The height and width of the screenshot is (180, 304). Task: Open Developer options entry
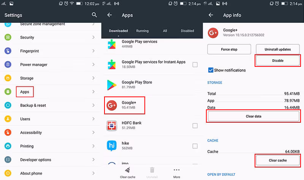coord(51,159)
